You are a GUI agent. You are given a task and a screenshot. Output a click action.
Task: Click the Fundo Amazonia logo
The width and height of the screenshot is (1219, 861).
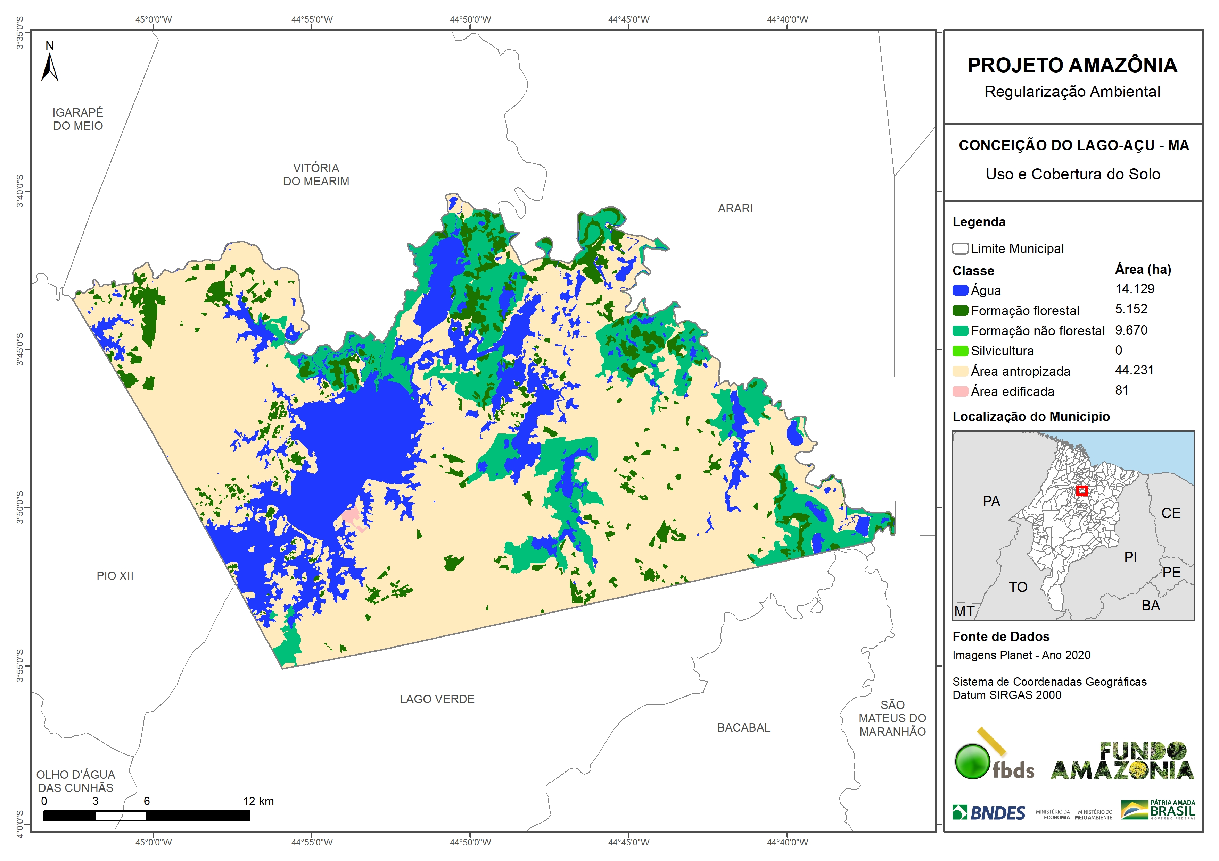tap(1122, 761)
